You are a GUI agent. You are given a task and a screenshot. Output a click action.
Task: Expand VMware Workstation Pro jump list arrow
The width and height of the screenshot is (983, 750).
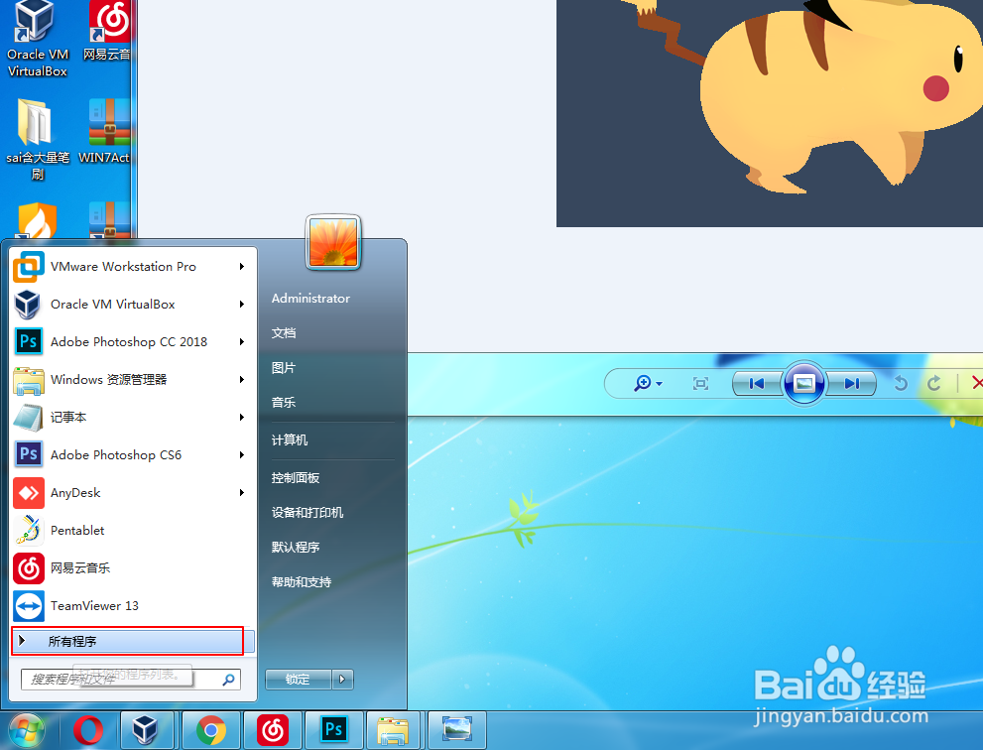point(242,267)
